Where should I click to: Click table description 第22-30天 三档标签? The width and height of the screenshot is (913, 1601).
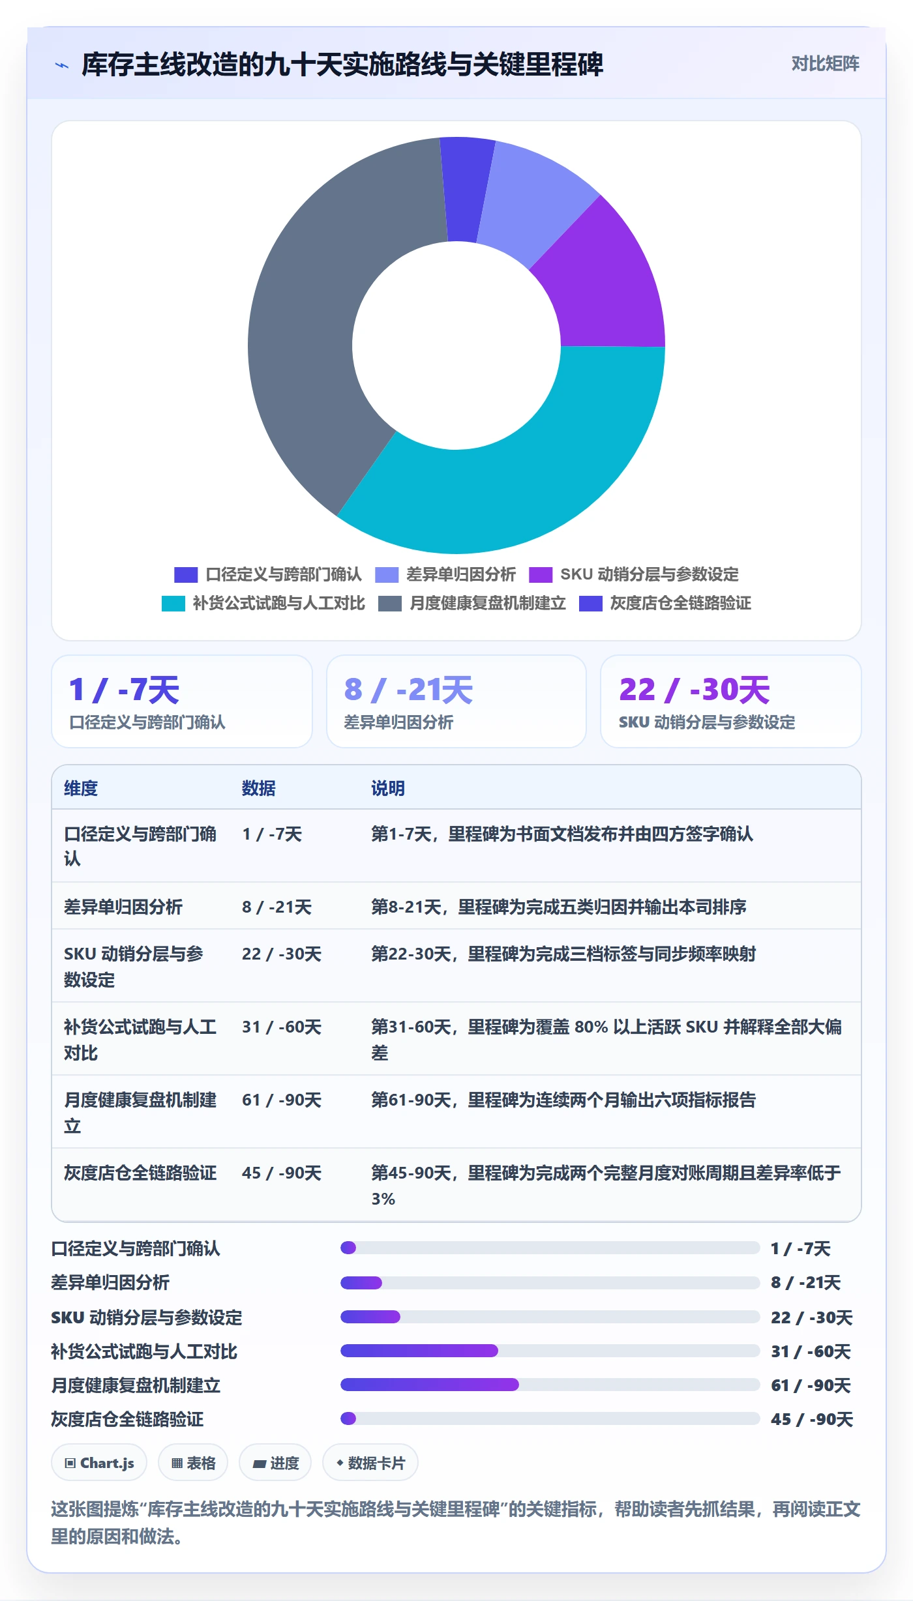coord(563,954)
